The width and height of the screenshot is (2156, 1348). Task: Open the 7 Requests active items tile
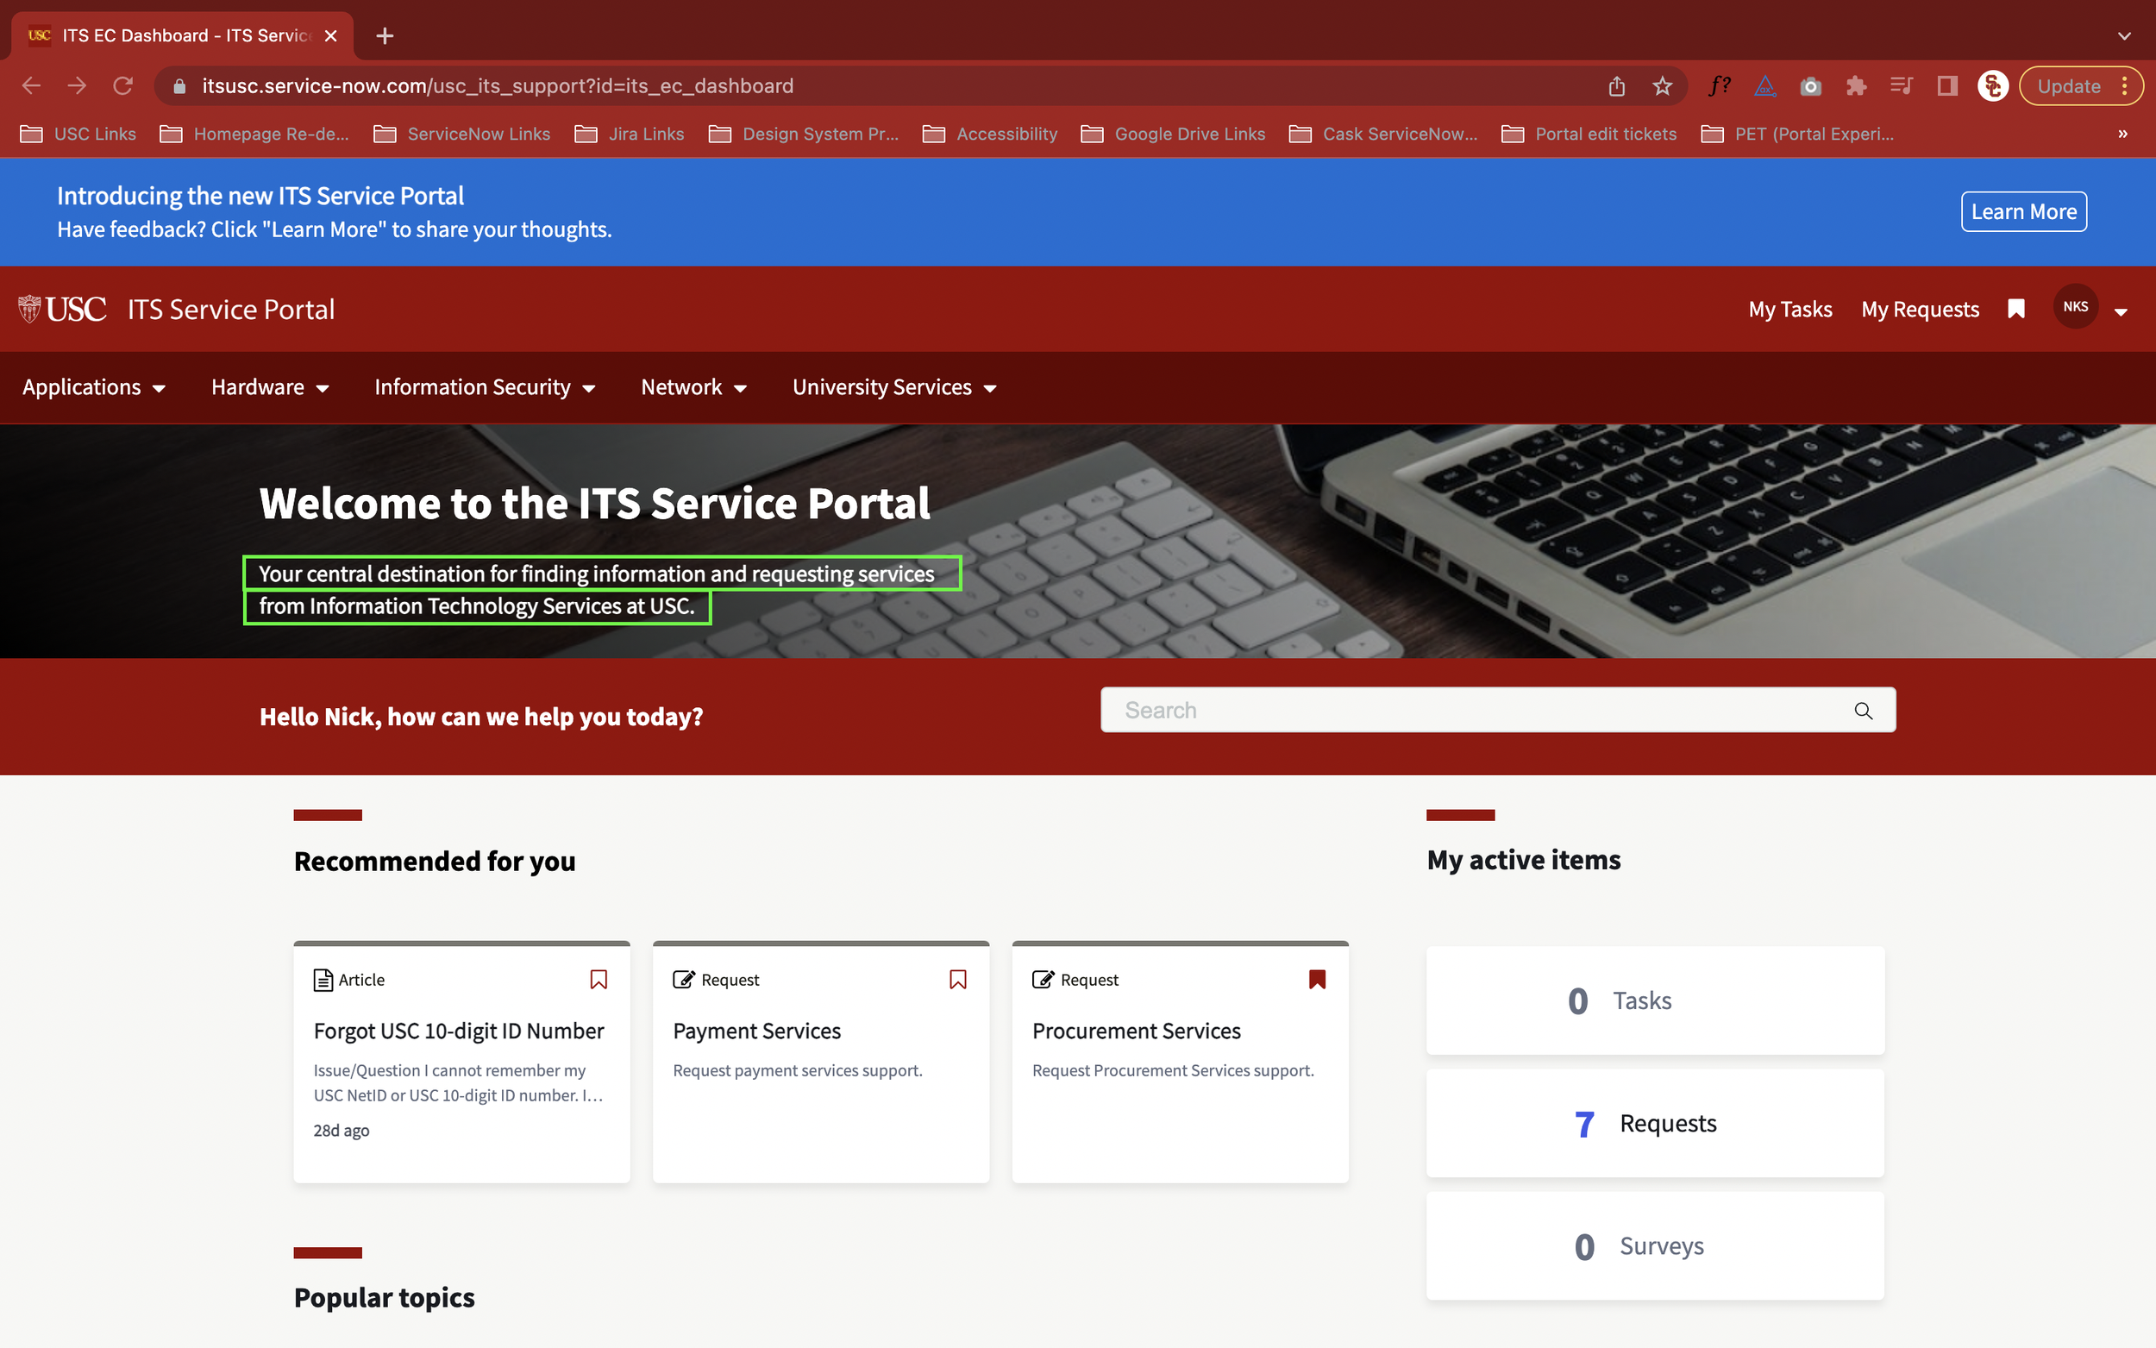(1654, 1122)
